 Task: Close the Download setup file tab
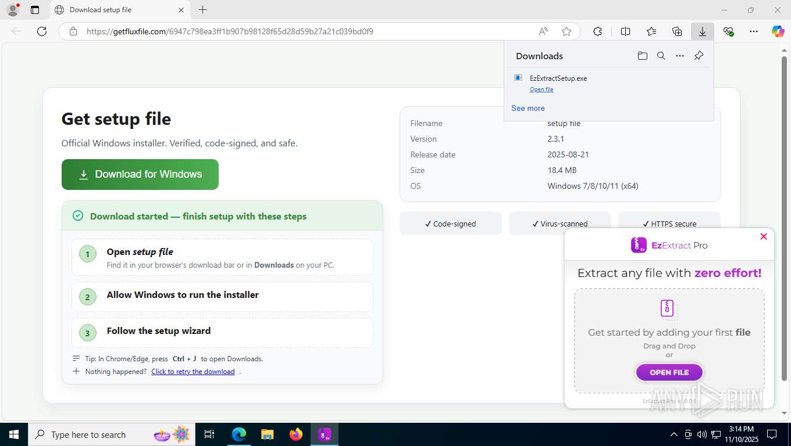click(181, 10)
